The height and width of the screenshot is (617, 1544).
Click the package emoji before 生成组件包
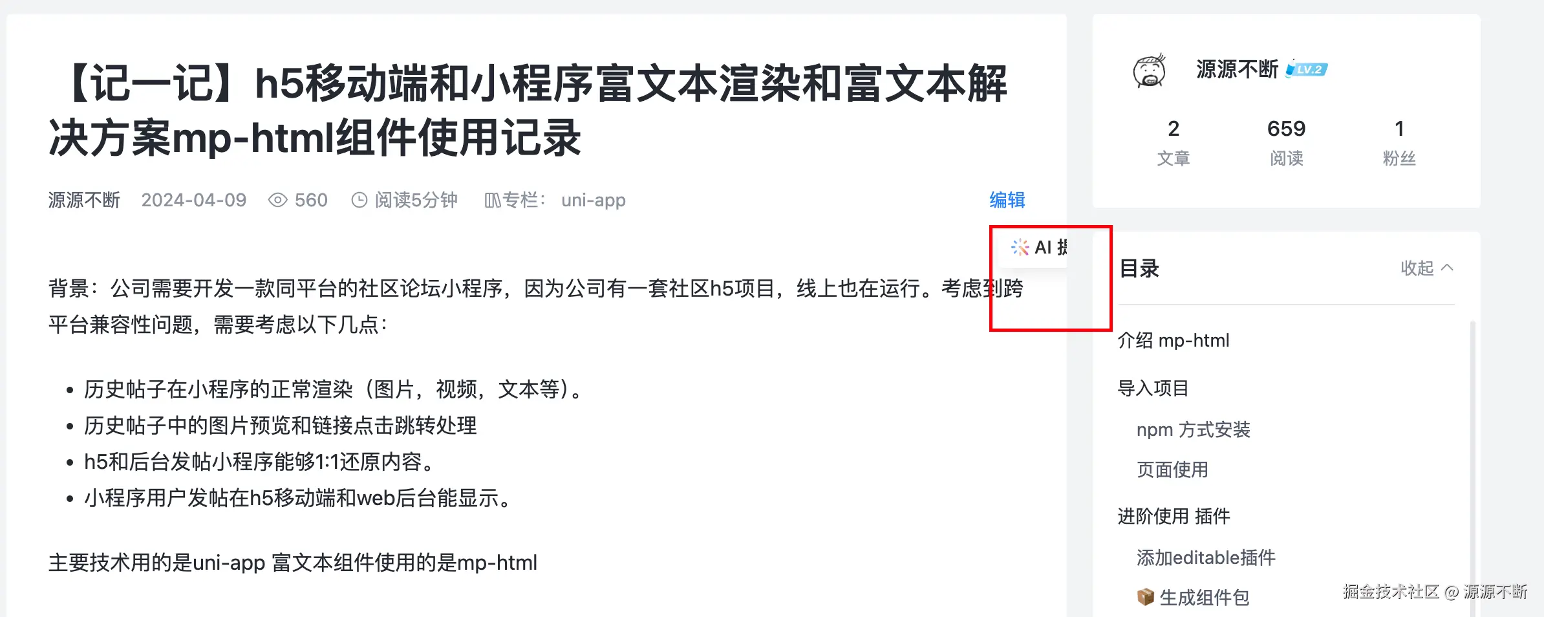click(x=1145, y=597)
